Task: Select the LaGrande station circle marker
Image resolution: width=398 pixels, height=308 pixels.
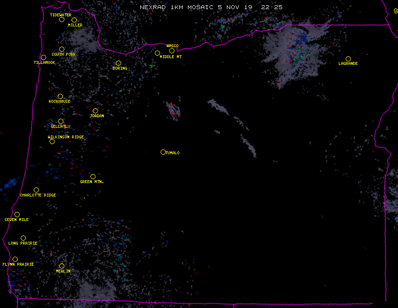Action: [x=348, y=59]
